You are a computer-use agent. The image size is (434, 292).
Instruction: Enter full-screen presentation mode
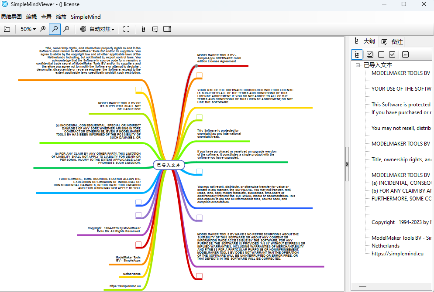point(126,29)
